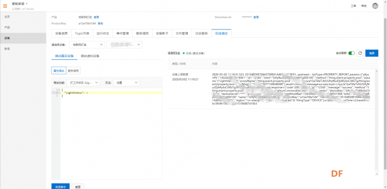Screen dimensions: 387x189
Task: Switch to the Topic列表 tab
Action: tap(82, 34)
